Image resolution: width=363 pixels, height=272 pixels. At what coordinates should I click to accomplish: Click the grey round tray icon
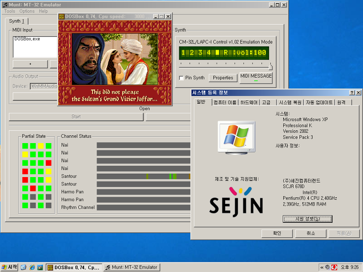coord(327,268)
